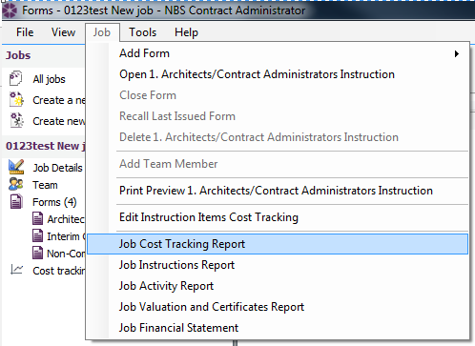Open Cost tracking in sidebar
Screen dimensions: 475x346
59,271
